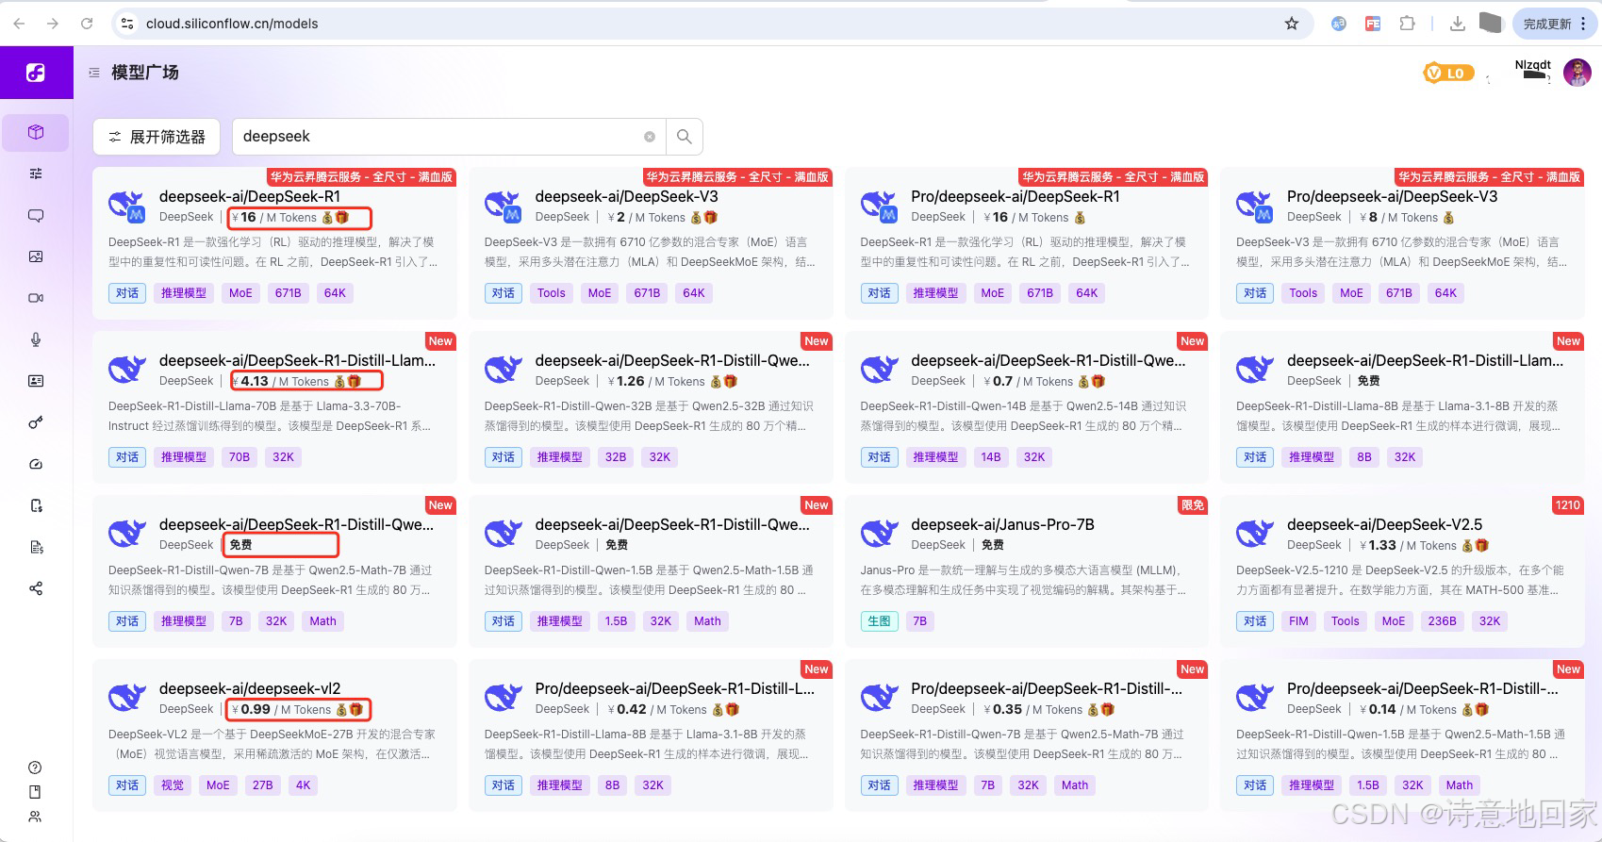Open the translate extension icon

(x=1339, y=24)
